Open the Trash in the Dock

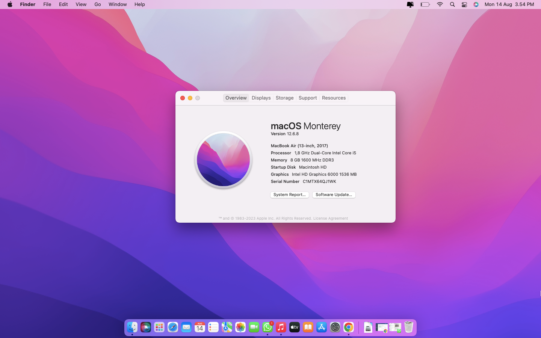[409, 327]
